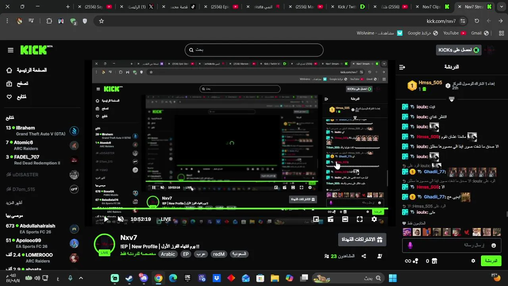Unmute the stream player volume
This screenshot has width=508, height=286.
pyautogui.click(x=121, y=219)
